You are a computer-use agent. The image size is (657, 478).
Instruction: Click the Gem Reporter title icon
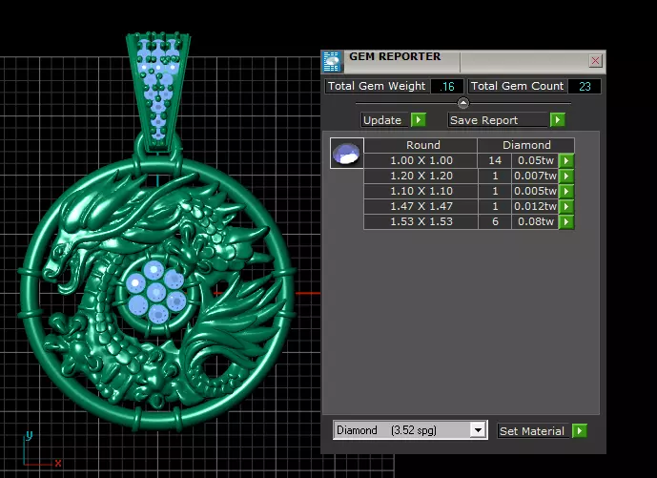click(x=332, y=62)
